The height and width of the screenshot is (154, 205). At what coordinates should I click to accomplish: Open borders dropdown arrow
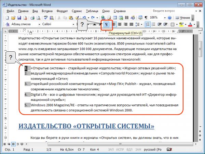click(x=177, y=25)
